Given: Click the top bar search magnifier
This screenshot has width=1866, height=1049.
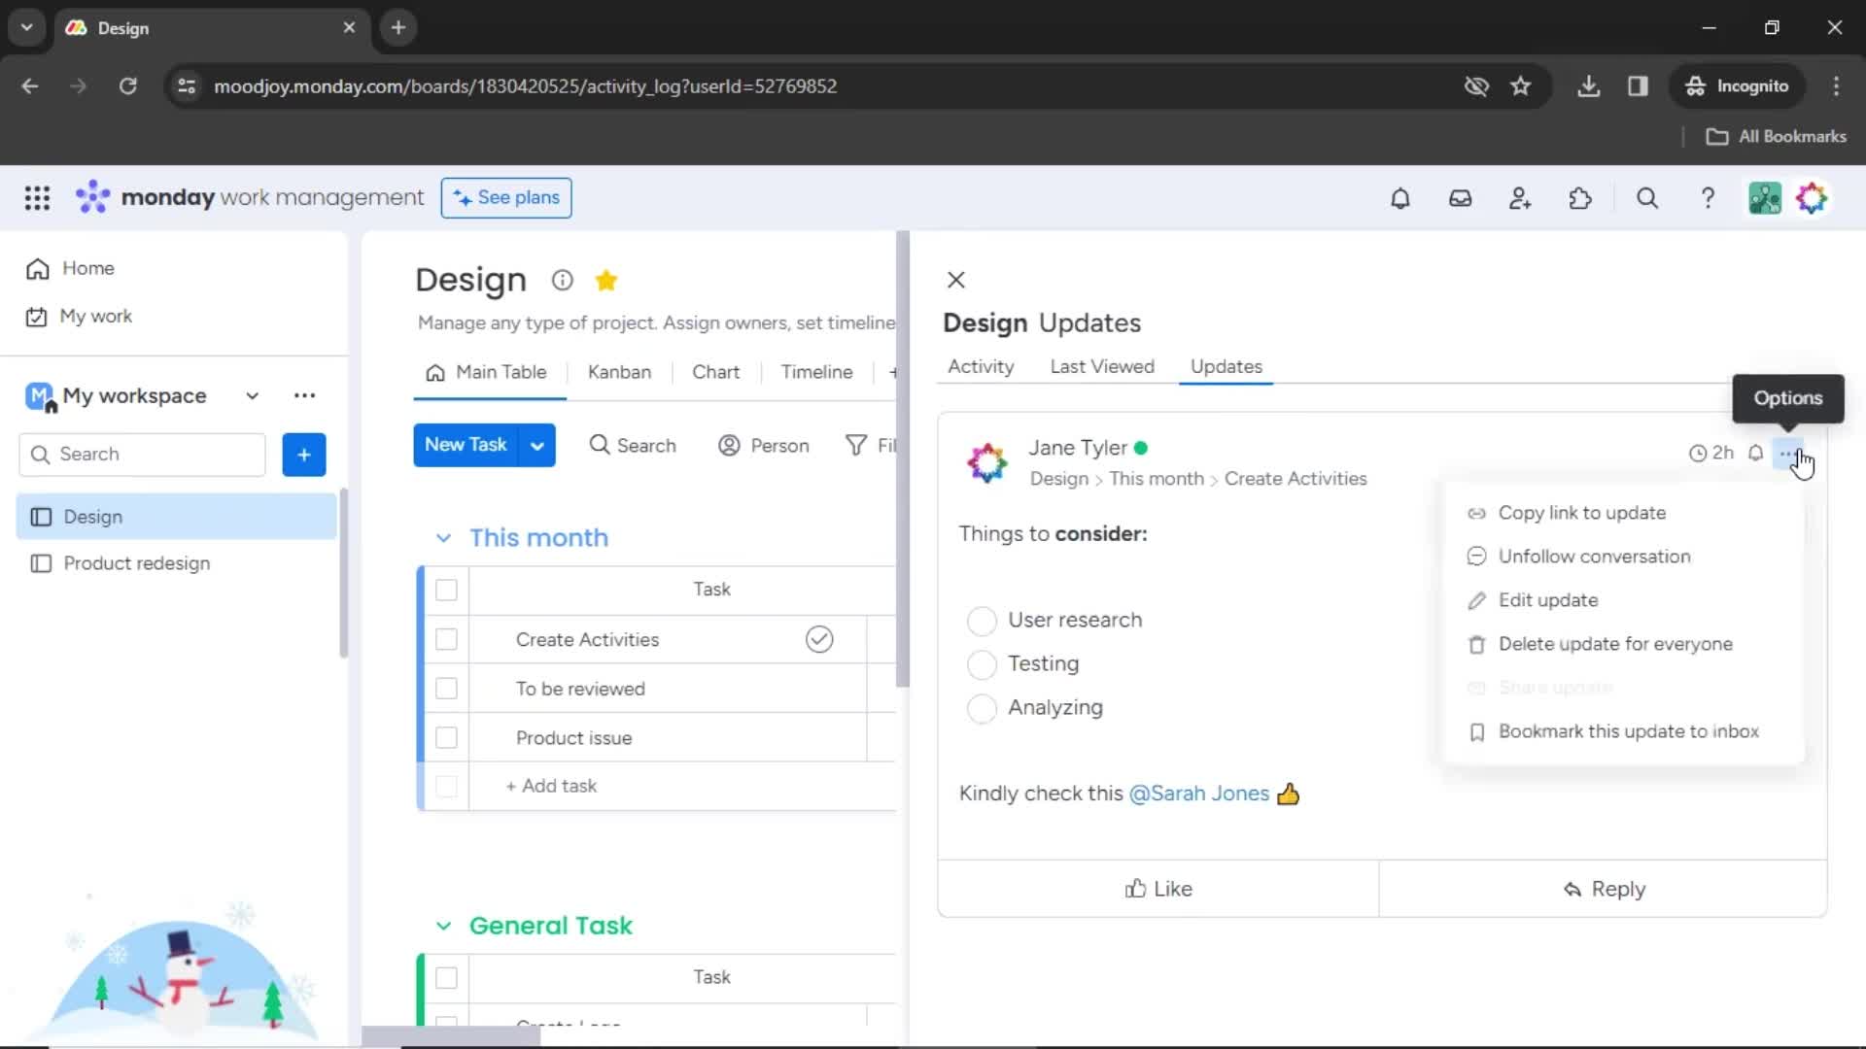Looking at the screenshot, I should 1647,198.
